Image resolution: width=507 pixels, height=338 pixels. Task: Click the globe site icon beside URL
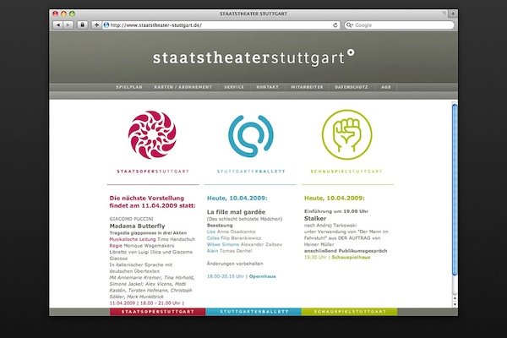[x=106, y=25]
